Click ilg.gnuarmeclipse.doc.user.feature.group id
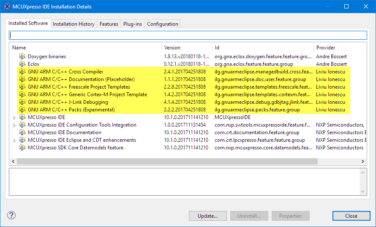 [260, 79]
